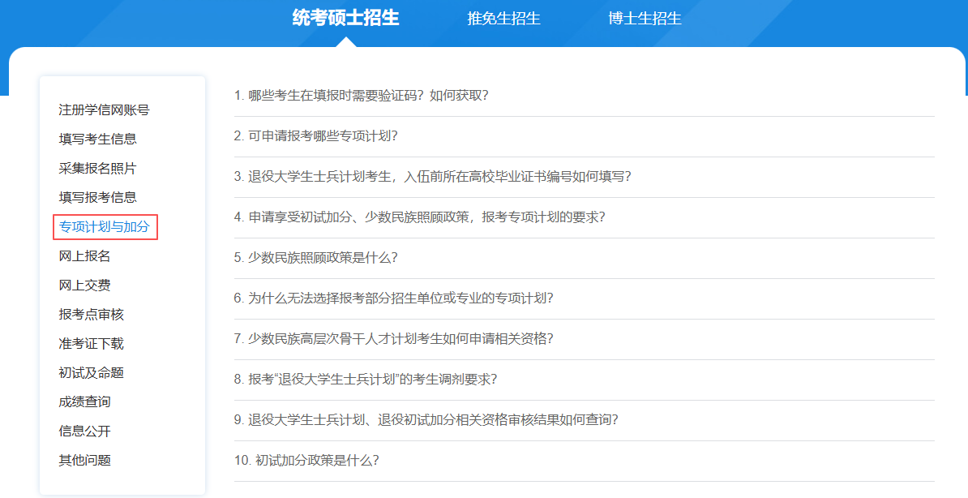Open question 10 初试加分政策是什么
This screenshot has width=968, height=498.
(x=306, y=461)
